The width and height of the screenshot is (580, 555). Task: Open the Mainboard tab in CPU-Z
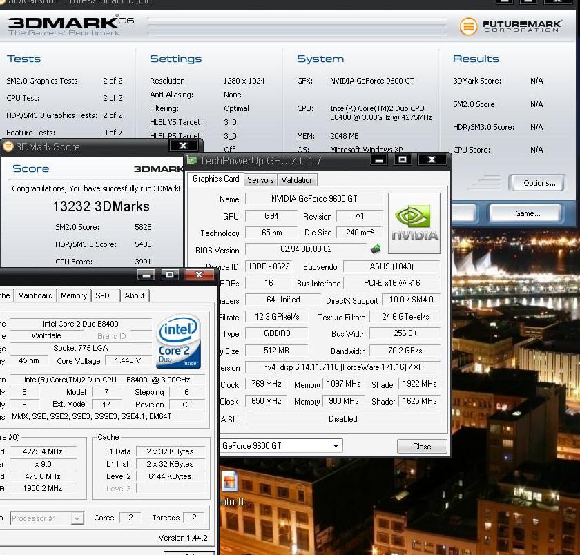[35, 295]
